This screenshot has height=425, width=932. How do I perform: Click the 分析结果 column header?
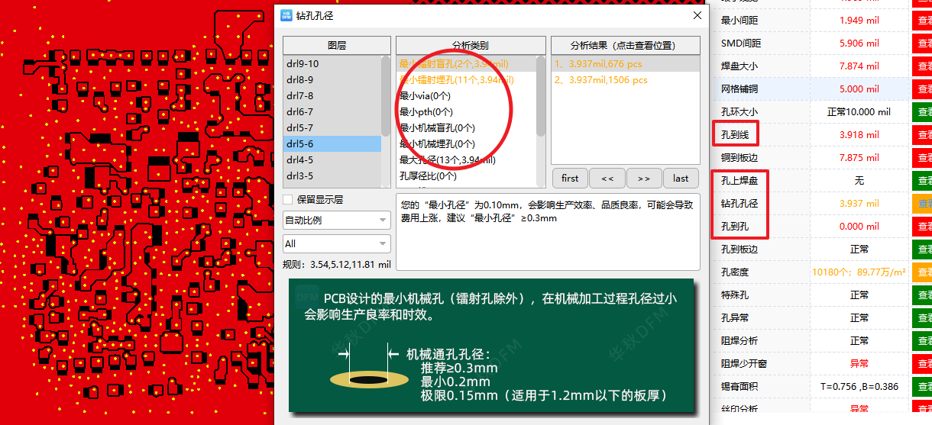point(625,46)
